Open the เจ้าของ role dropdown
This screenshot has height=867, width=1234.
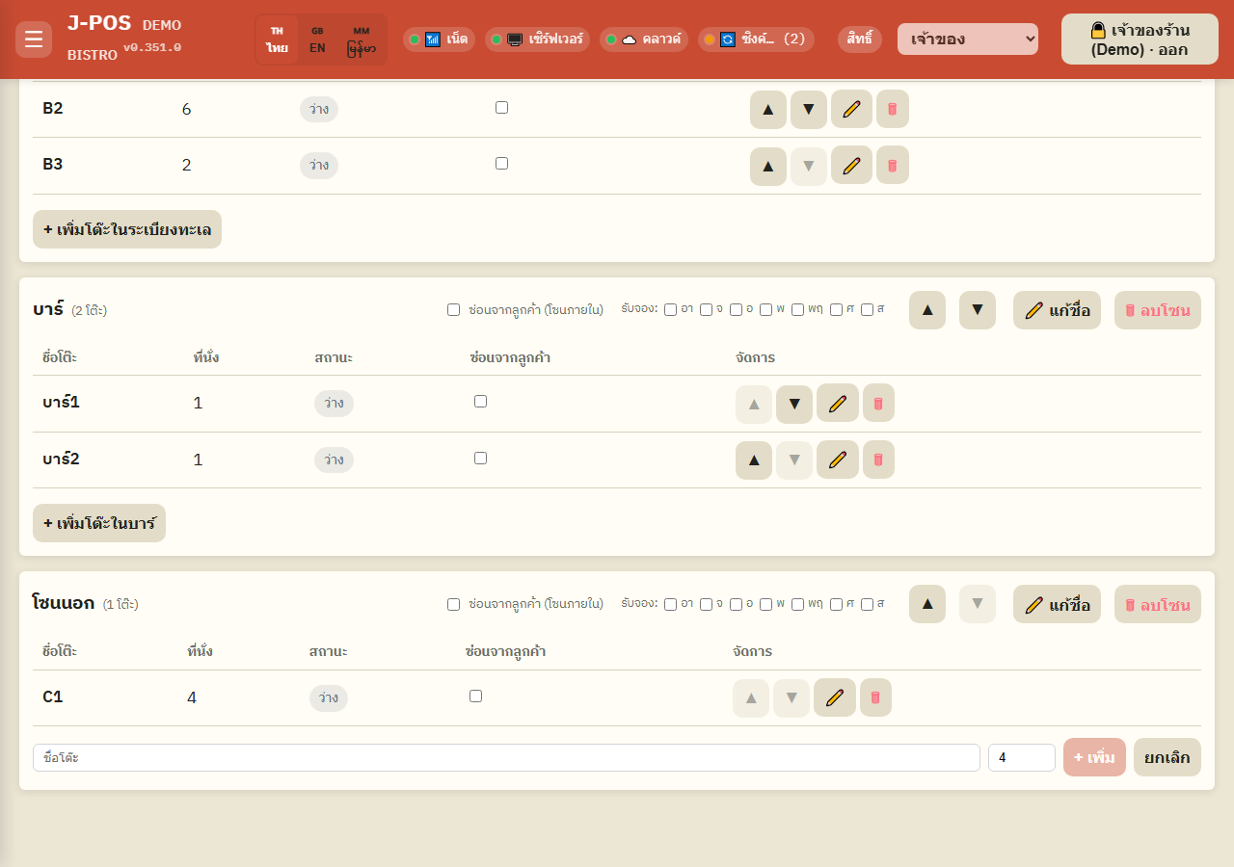(968, 39)
